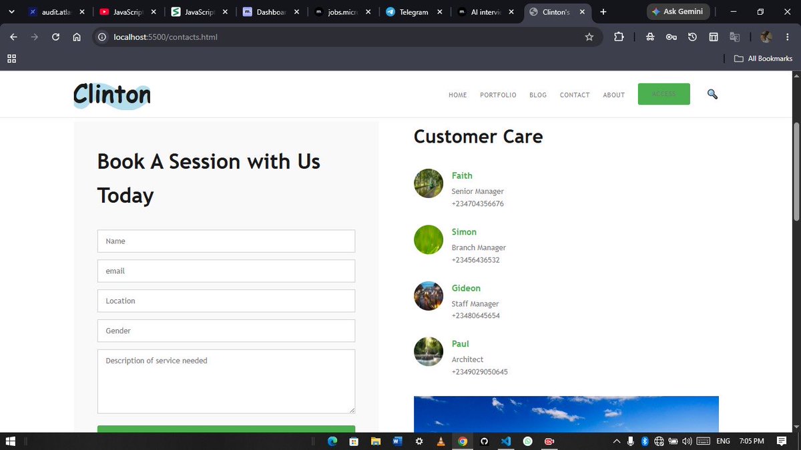Click the table layout toolbar icon
The width and height of the screenshot is (801, 450).
point(714,37)
